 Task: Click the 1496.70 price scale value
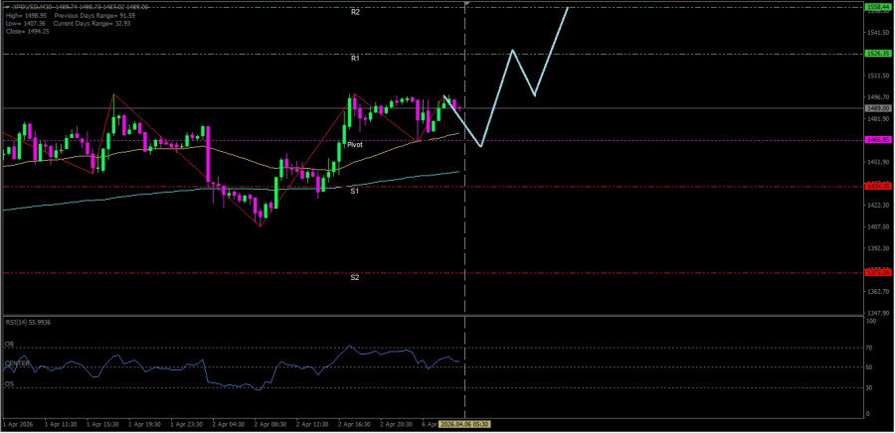[x=878, y=97]
